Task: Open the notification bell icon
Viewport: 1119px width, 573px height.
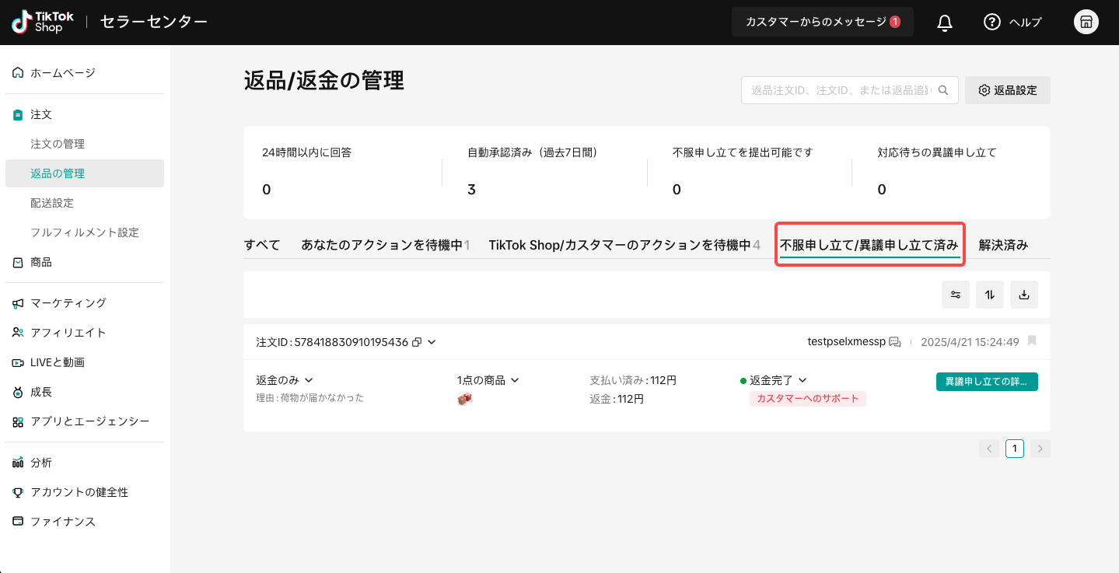Action: (943, 22)
